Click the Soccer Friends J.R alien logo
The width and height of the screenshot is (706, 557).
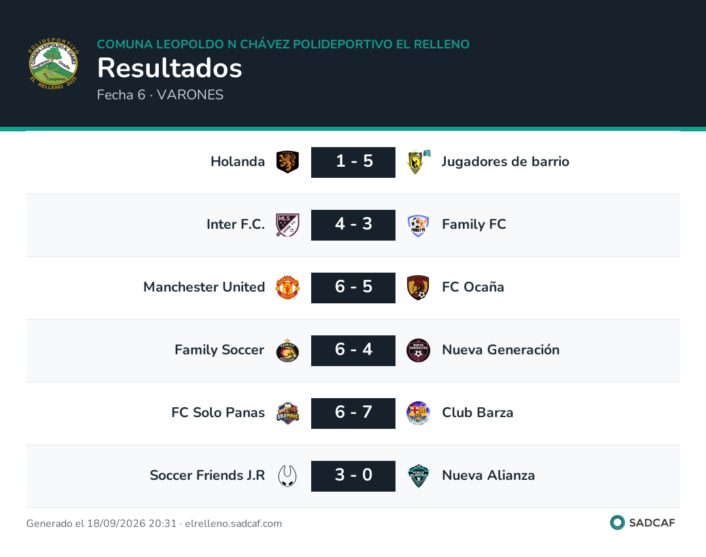287,476
